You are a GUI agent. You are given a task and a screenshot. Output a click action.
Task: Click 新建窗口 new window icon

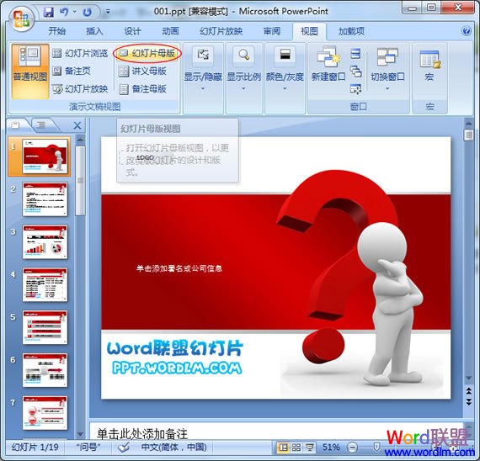(328, 64)
